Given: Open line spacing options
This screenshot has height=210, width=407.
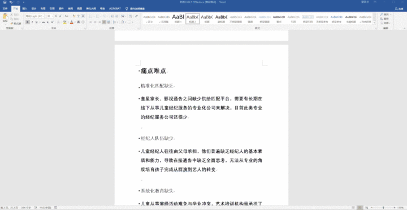Looking at the screenshot, I should (x=114, y=22).
